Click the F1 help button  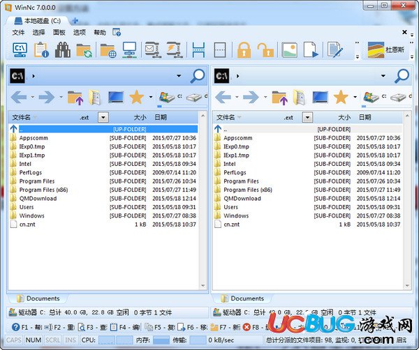click(27, 327)
